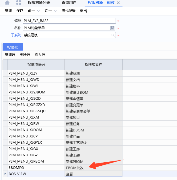Open 流式配置 from the toolbar
177x180 pixels.
click(69, 11)
